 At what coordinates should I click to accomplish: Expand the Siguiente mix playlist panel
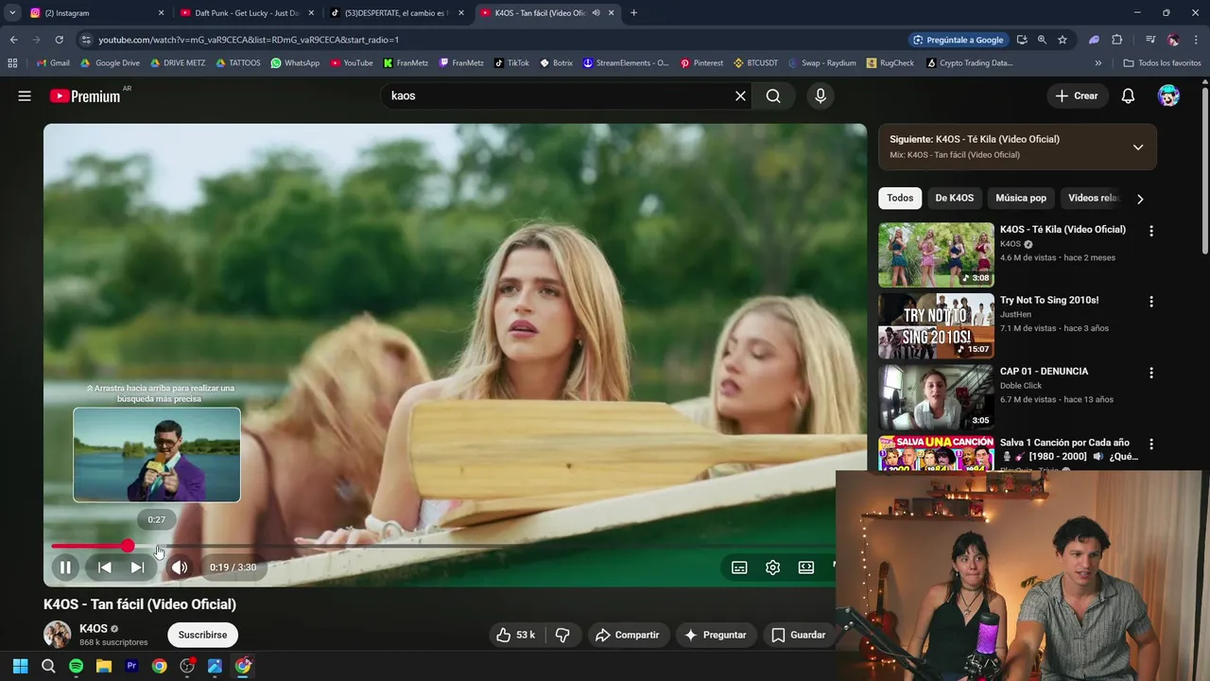[1138, 147]
